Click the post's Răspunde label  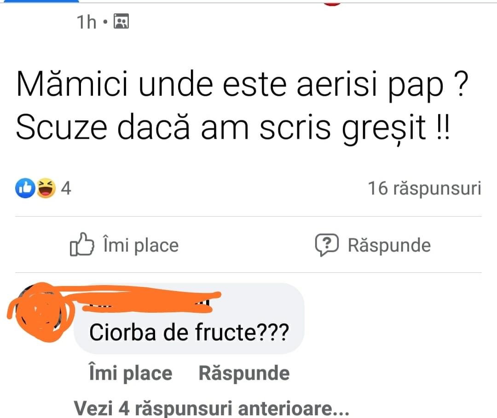pyautogui.click(x=389, y=245)
